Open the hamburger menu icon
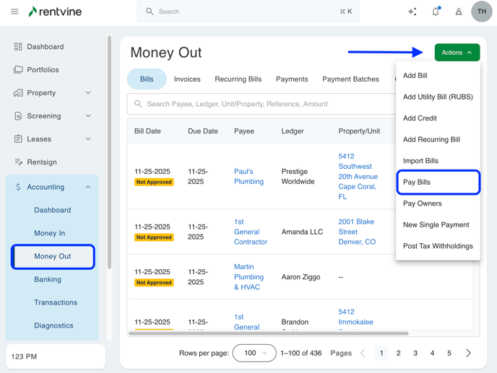Viewport: 497px width, 373px height. pyautogui.click(x=14, y=12)
